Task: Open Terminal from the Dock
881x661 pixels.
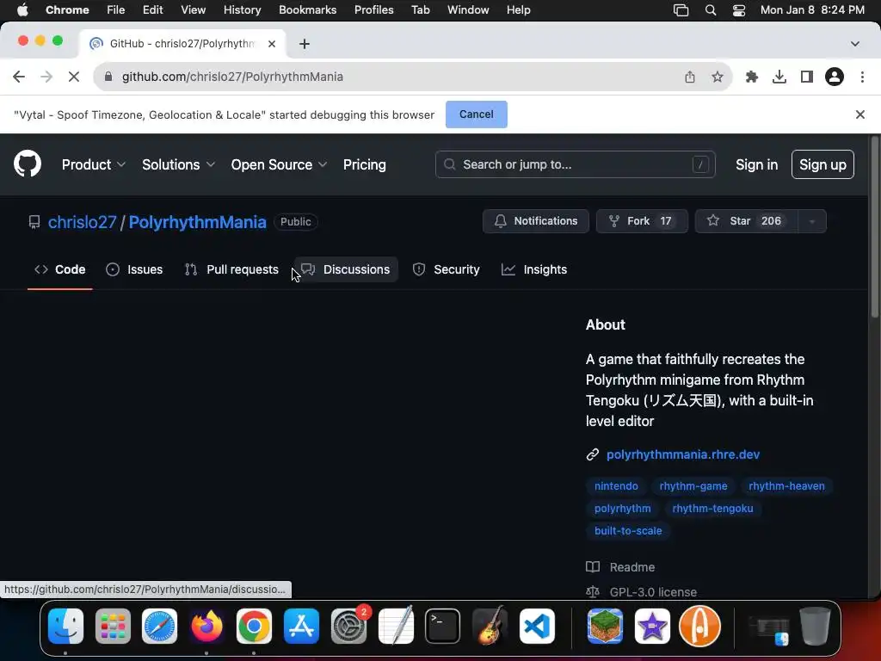Action: click(x=443, y=626)
